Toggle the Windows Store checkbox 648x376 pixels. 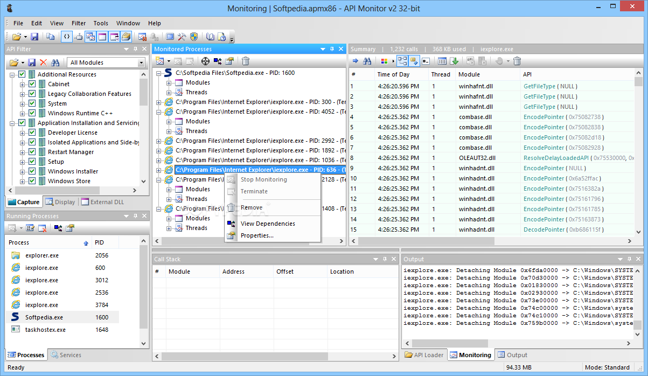[x=32, y=181]
